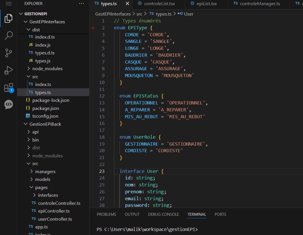The height and width of the screenshot is (235, 303).
Task: Open the Run and Debug view
Action: coord(9,70)
